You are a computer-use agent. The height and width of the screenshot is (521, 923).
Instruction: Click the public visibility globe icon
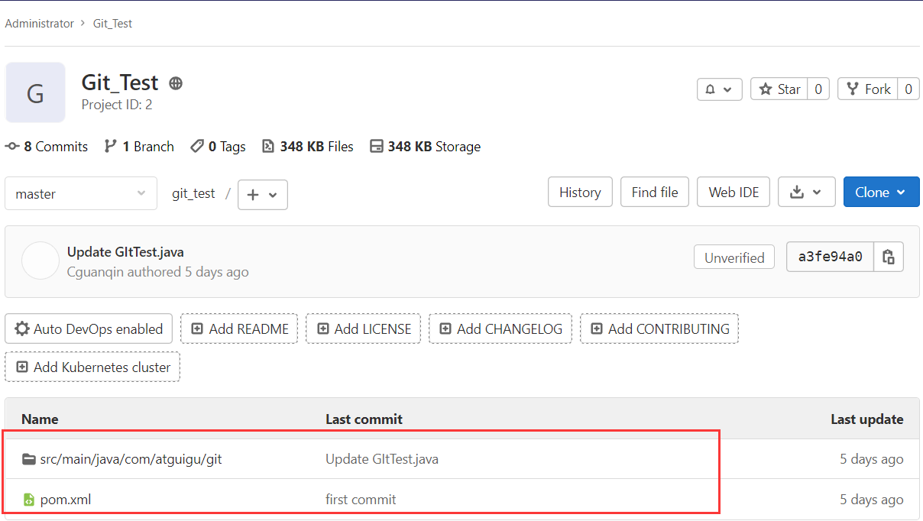176,83
